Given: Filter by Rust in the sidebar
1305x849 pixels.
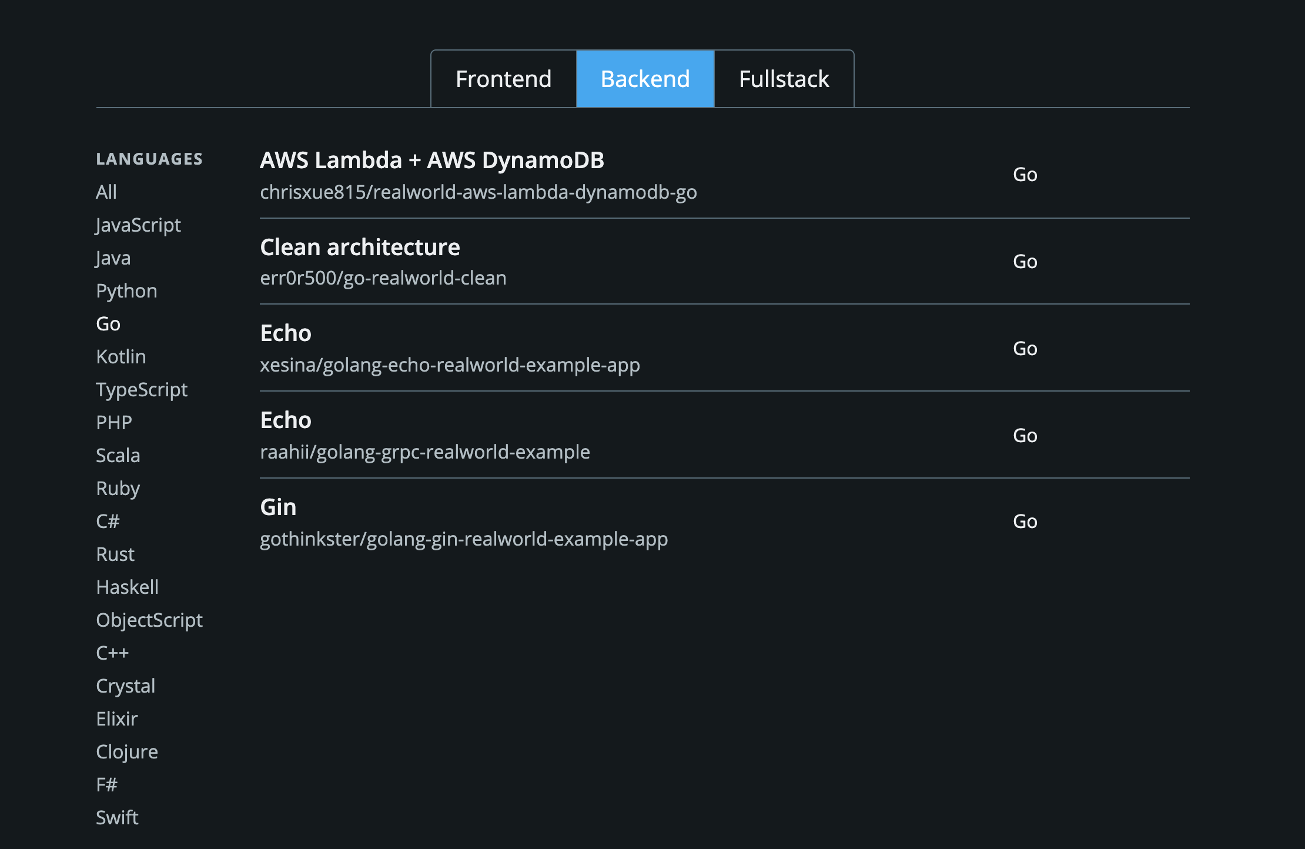Looking at the screenshot, I should (115, 554).
